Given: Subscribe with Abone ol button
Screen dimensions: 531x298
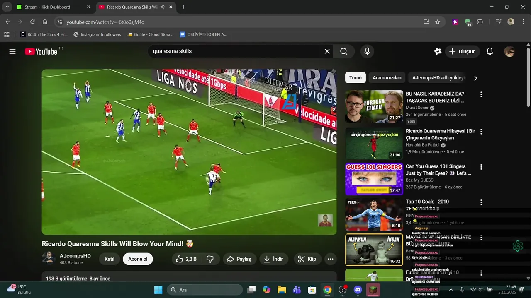Looking at the screenshot, I should click(138, 259).
